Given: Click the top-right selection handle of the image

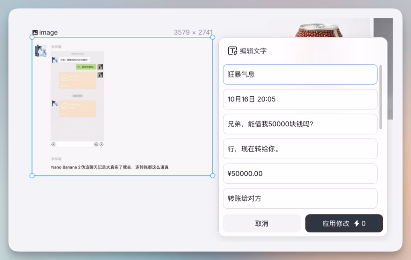Looking at the screenshot, I should click(x=213, y=37).
